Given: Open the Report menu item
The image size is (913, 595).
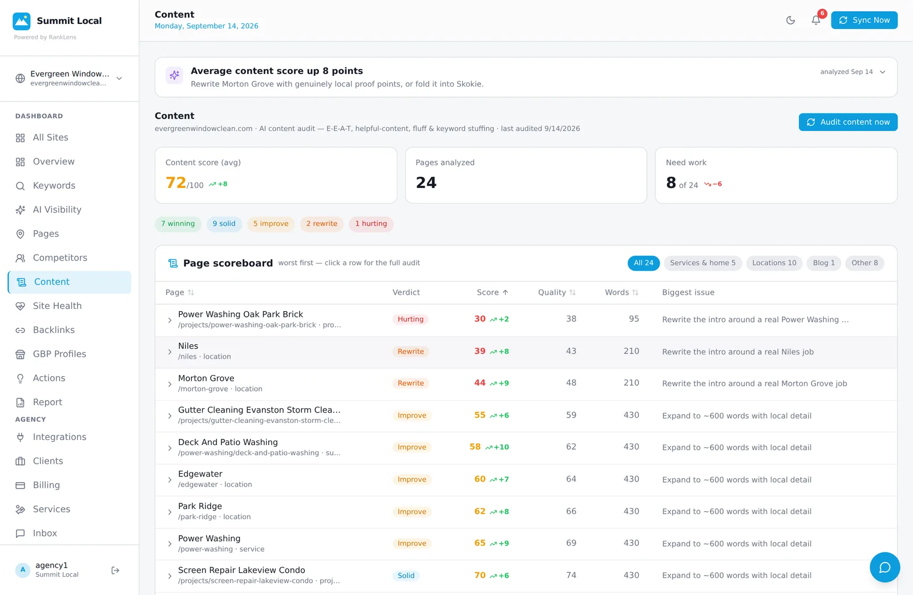Looking at the screenshot, I should 69,402.
